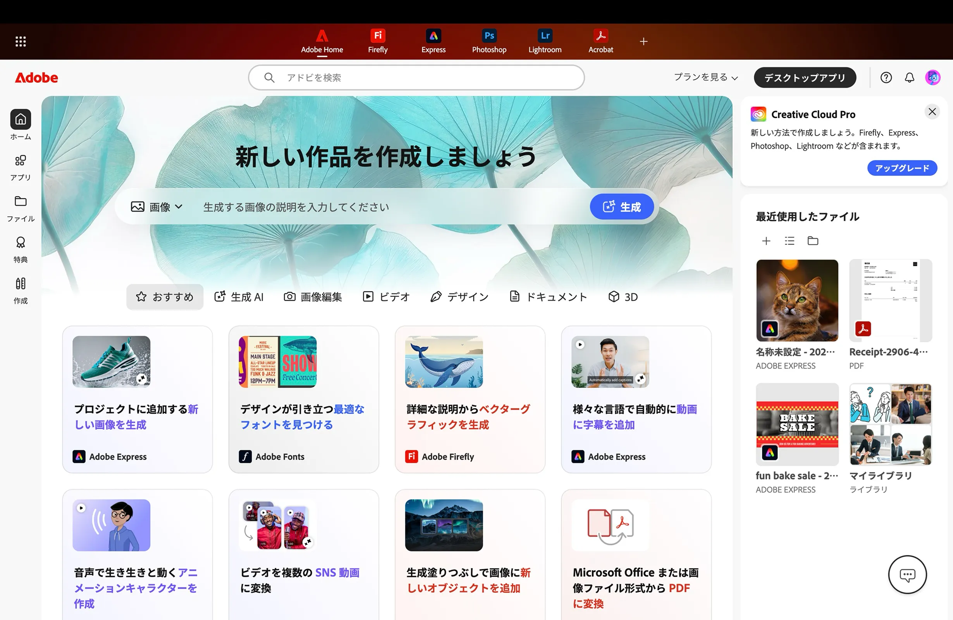The image size is (953, 620).
Task: Open the Receipt-2906 PDF thumbnail
Action: coord(891,301)
